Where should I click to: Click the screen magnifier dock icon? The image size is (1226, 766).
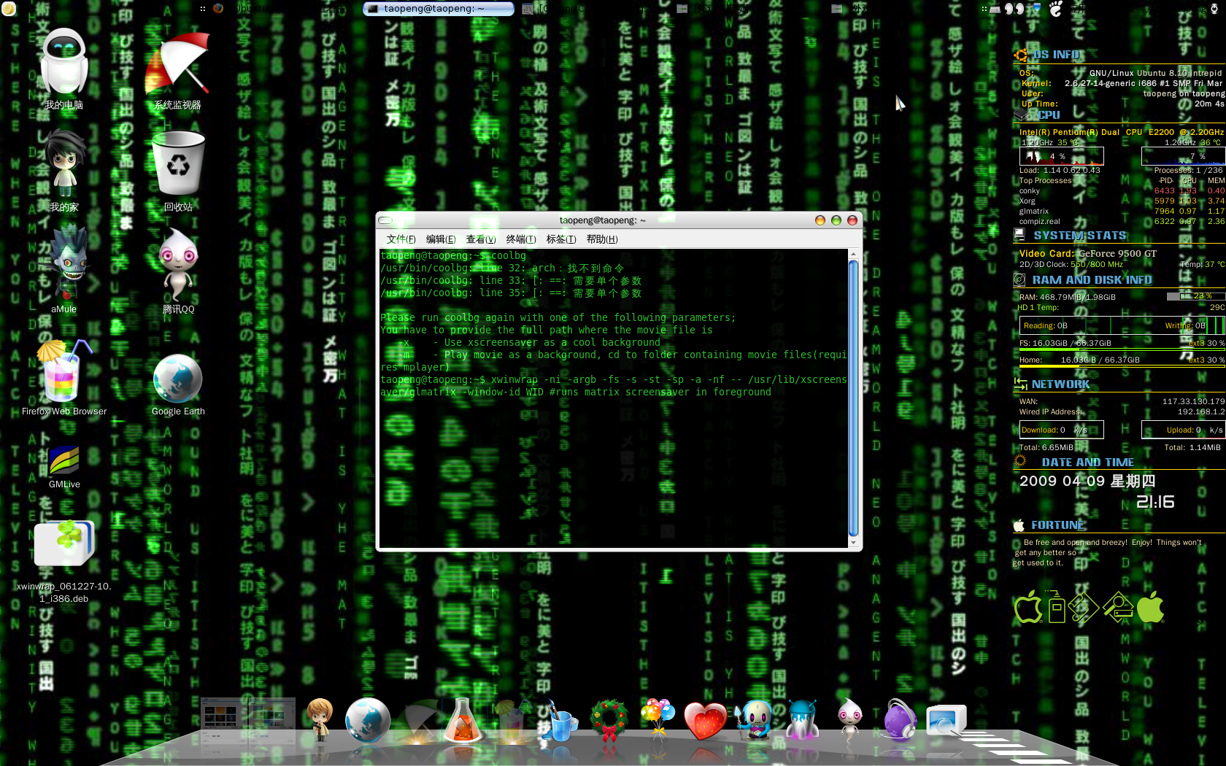[947, 721]
